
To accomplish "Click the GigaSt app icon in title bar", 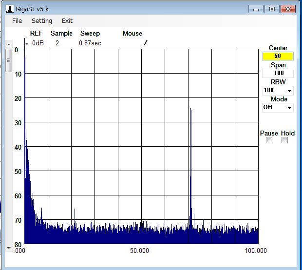I will (x=9, y=9).
